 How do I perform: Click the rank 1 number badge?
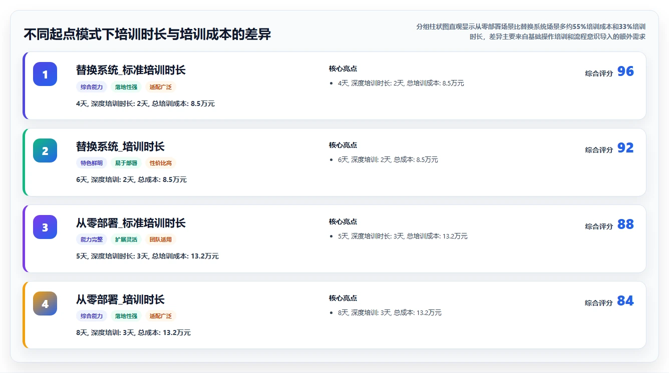tap(45, 74)
